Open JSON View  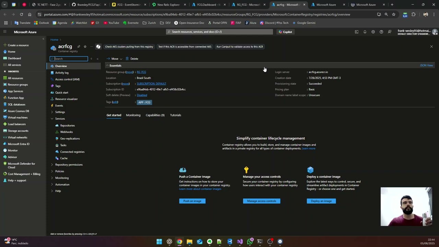click(426, 66)
